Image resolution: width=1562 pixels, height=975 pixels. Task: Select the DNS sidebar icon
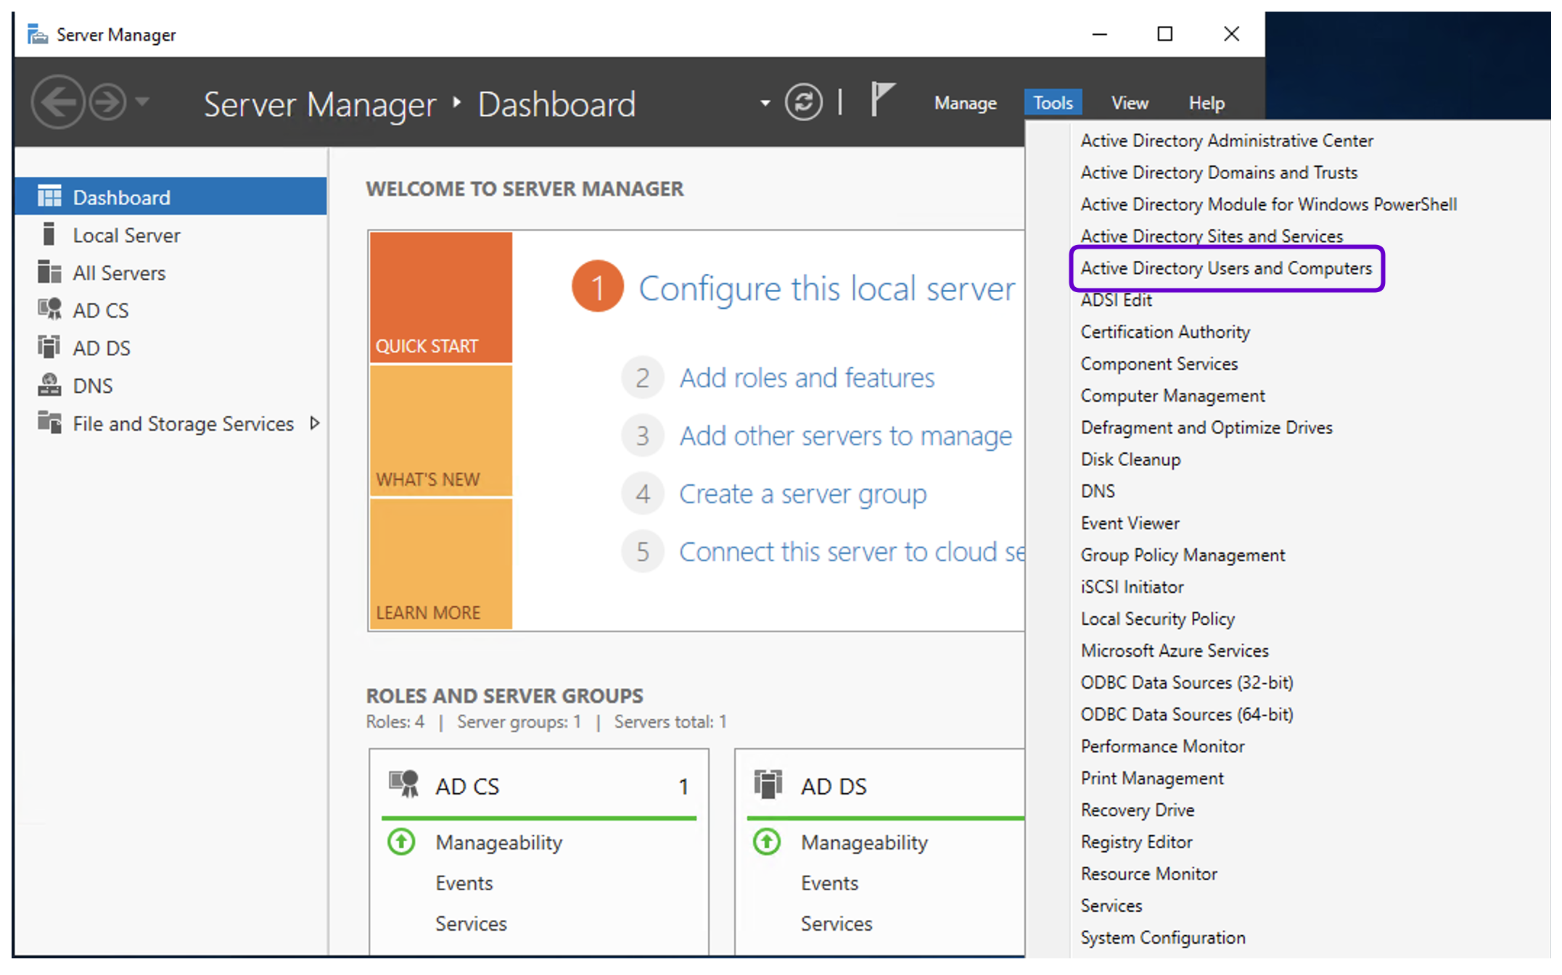49,385
